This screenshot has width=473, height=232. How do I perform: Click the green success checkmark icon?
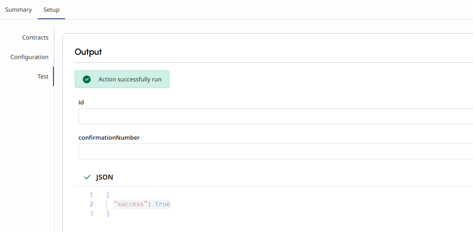(87, 79)
